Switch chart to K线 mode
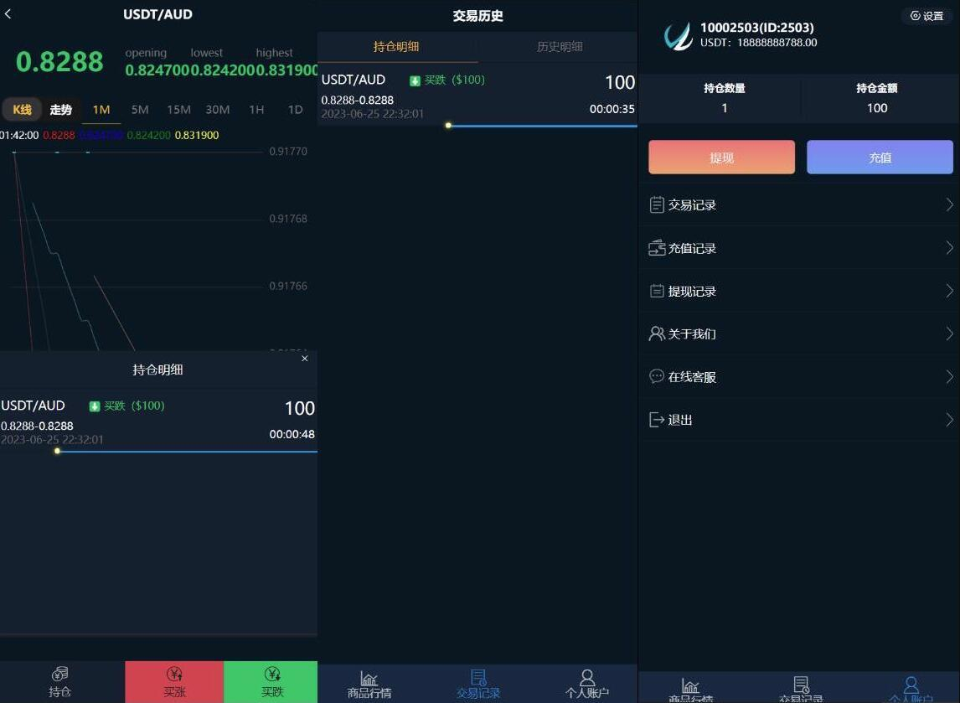The image size is (960, 703). (22, 110)
